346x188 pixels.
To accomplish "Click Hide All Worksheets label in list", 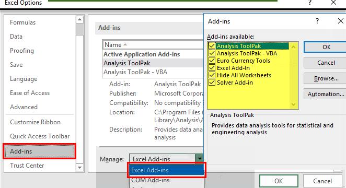I will (244, 75).
